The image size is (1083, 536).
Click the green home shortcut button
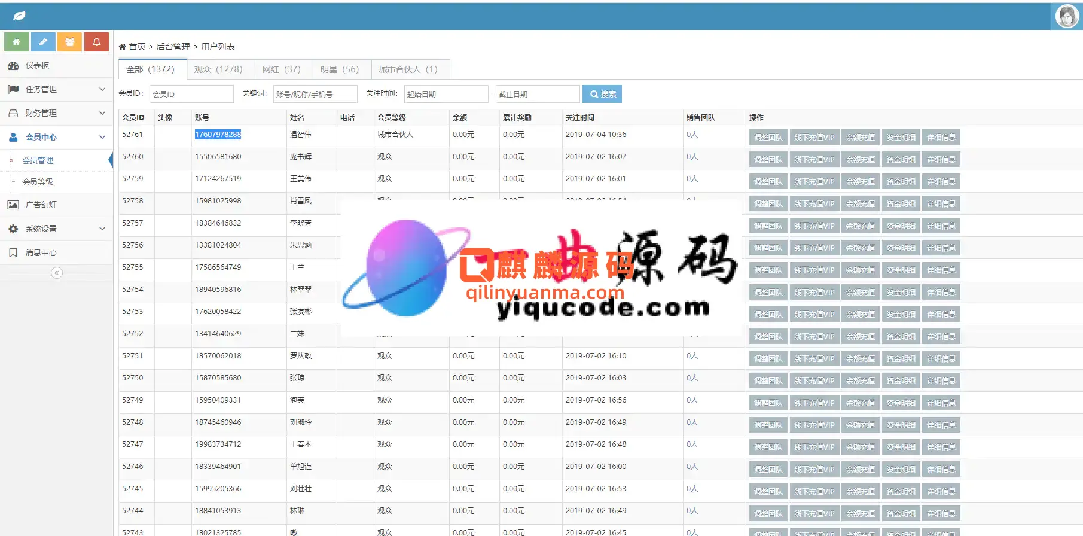(x=16, y=42)
